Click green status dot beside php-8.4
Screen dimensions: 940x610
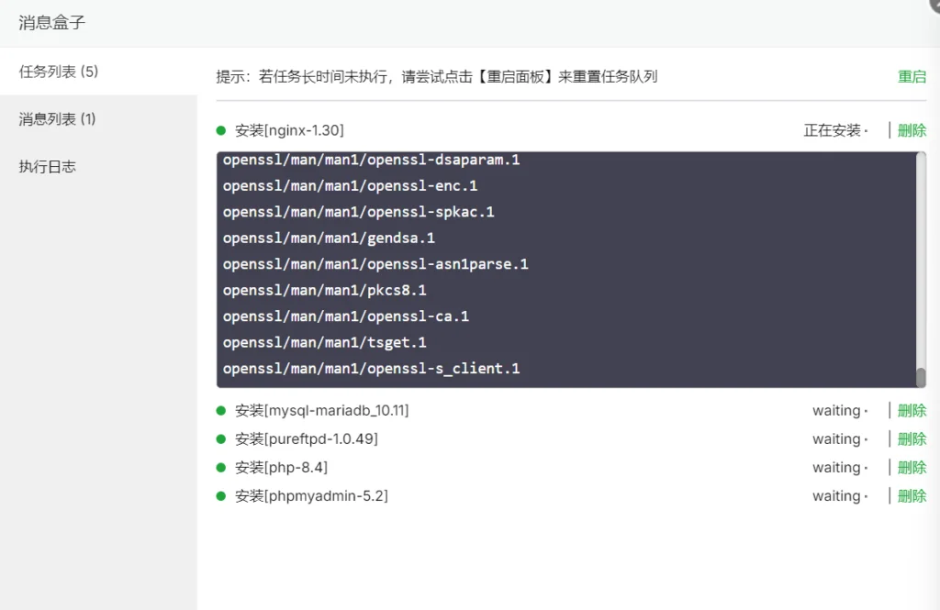point(220,468)
